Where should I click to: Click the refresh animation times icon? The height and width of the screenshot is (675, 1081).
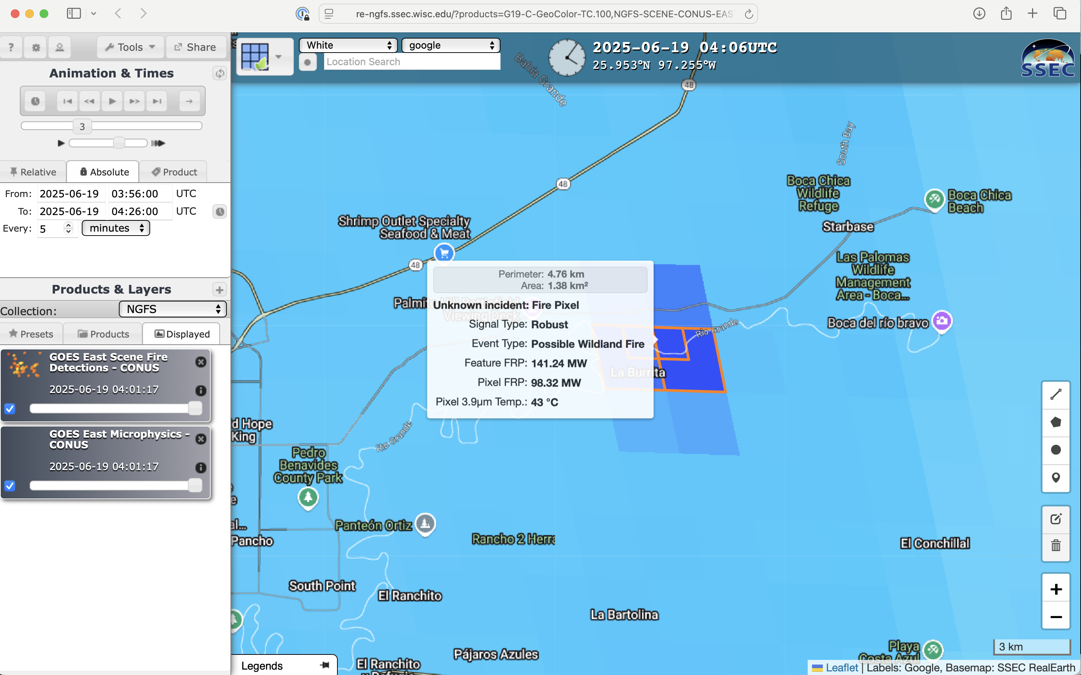[x=220, y=73]
